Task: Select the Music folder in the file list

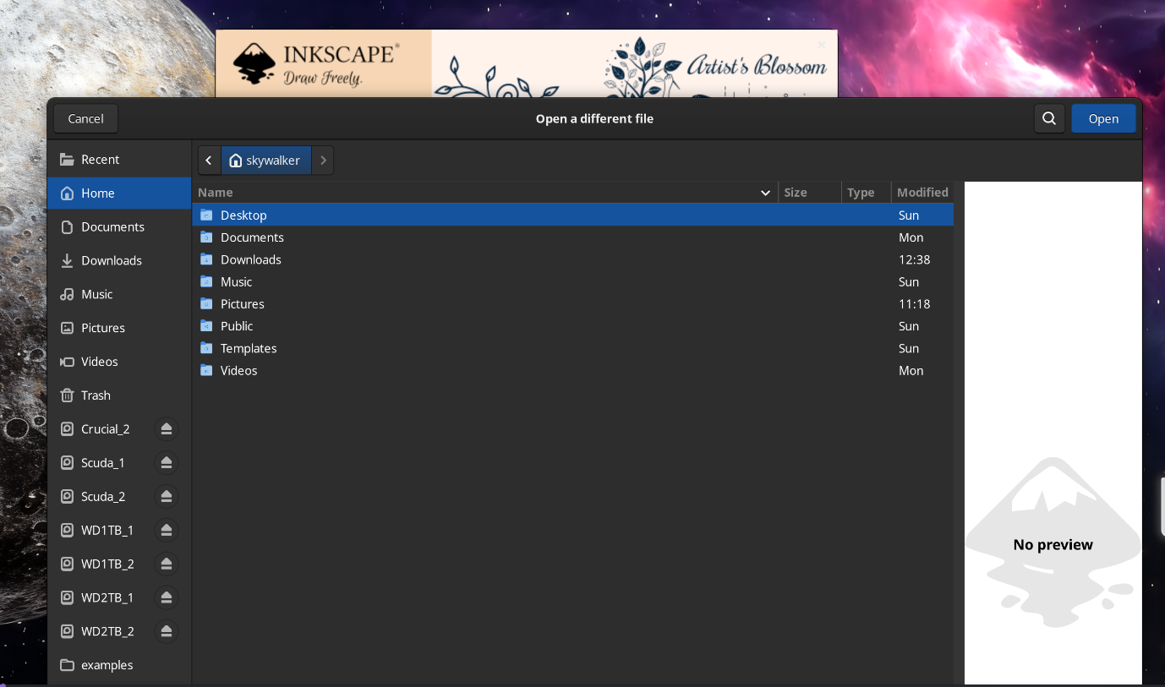Action: [x=573, y=281]
